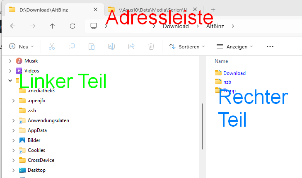Open the more options three-dots menu
This screenshot has width=302, height=178.
coord(270,47)
